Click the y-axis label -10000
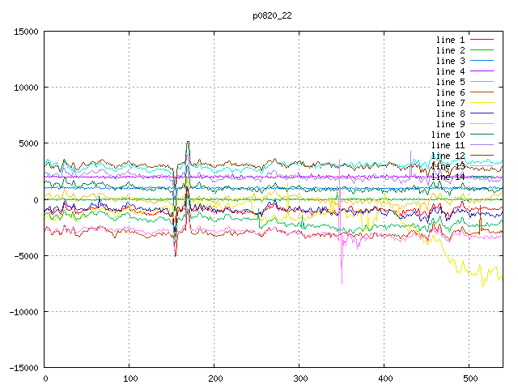The width and height of the screenshot is (518, 389). pos(23,312)
